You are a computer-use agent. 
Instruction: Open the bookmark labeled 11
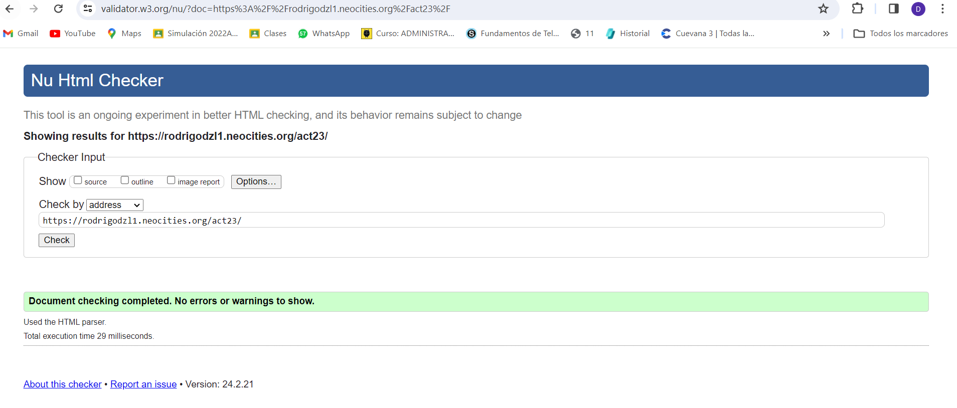point(582,33)
